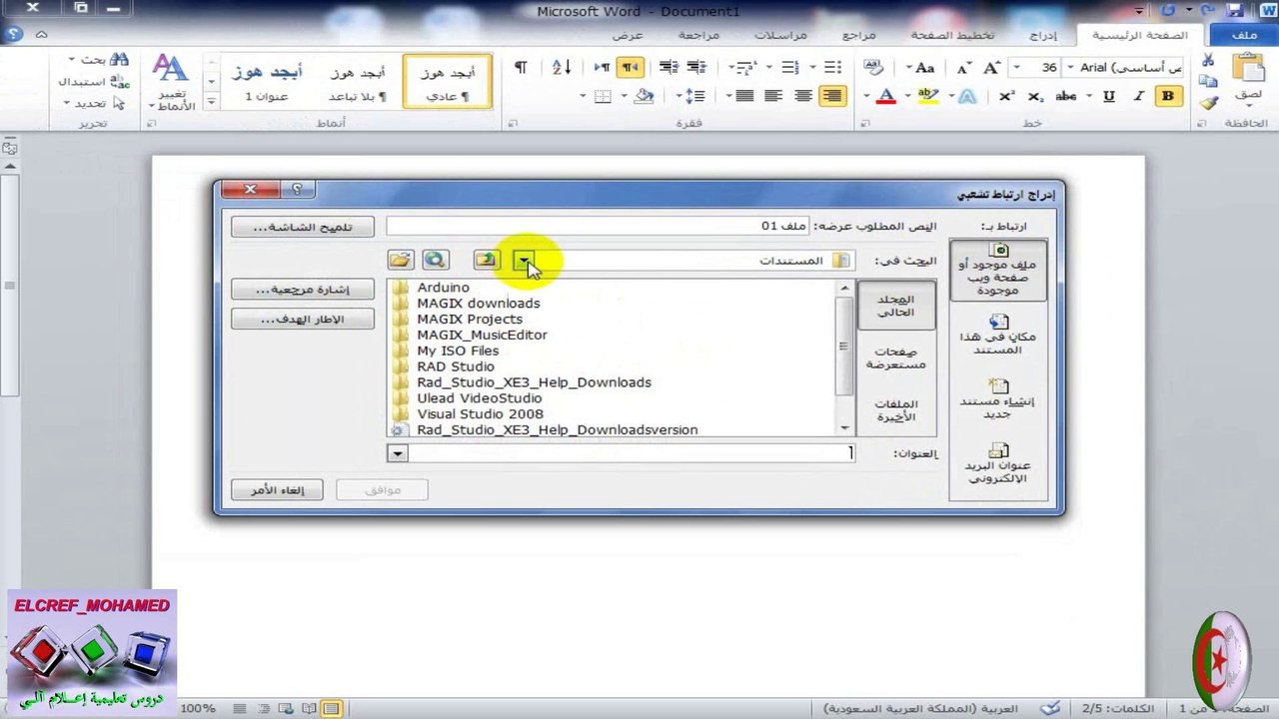Click Up One Folder icon

[x=486, y=261]
